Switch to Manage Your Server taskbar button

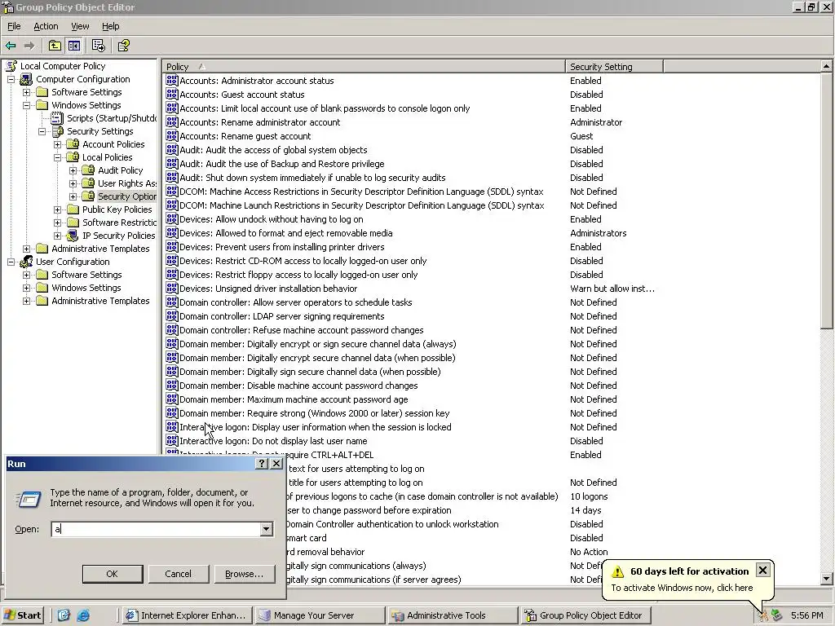[x=319, y=615]
